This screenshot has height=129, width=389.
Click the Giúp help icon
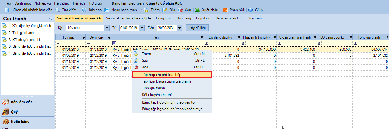(x=251, y=10)
